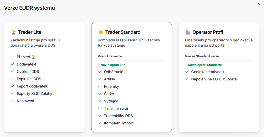Click the Navíc oproti Standard heading
The image size is (264, 137).
tap(203, 65)
